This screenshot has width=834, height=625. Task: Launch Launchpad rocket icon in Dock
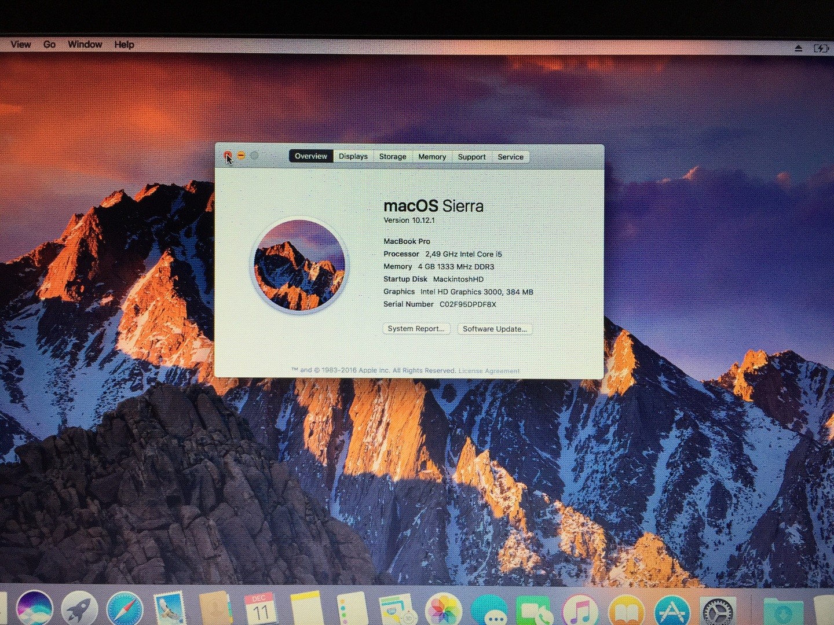79,609
